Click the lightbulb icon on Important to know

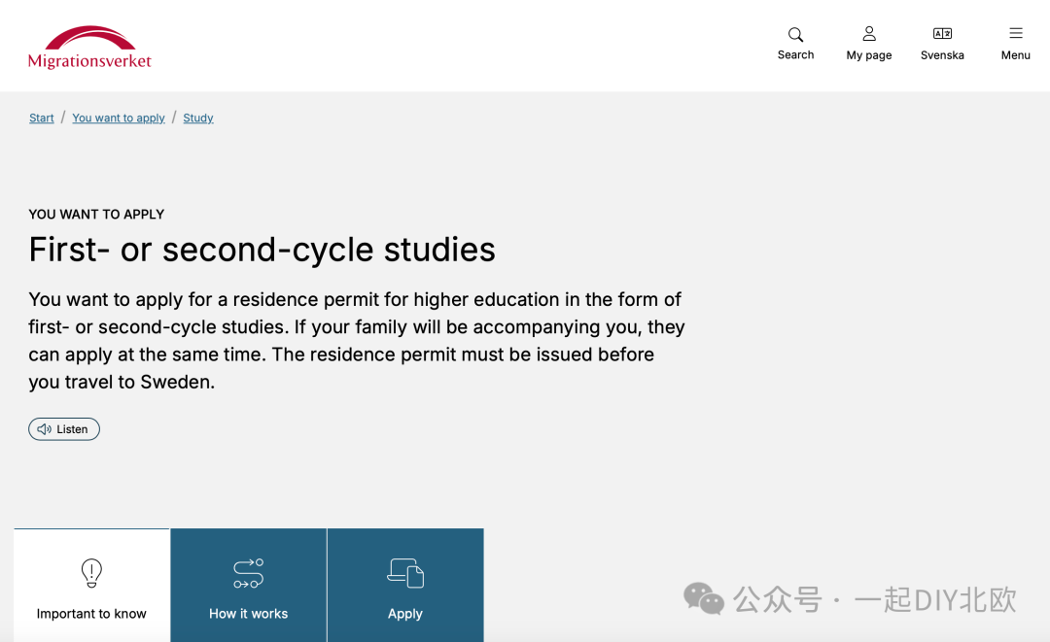click(91, 573)
